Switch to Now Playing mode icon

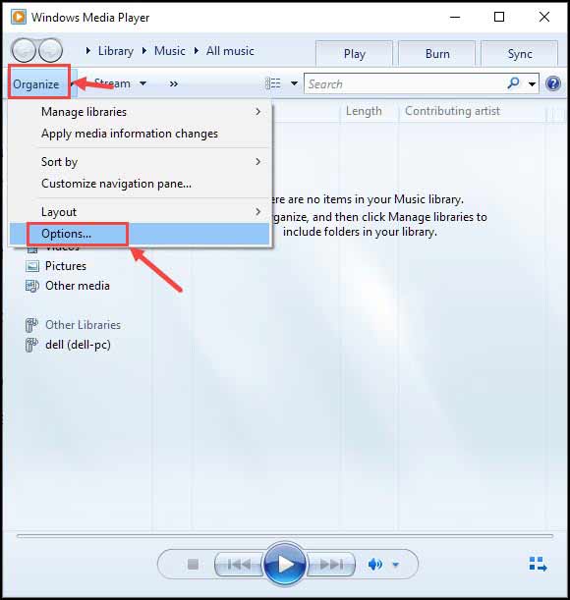pos(538,564)
